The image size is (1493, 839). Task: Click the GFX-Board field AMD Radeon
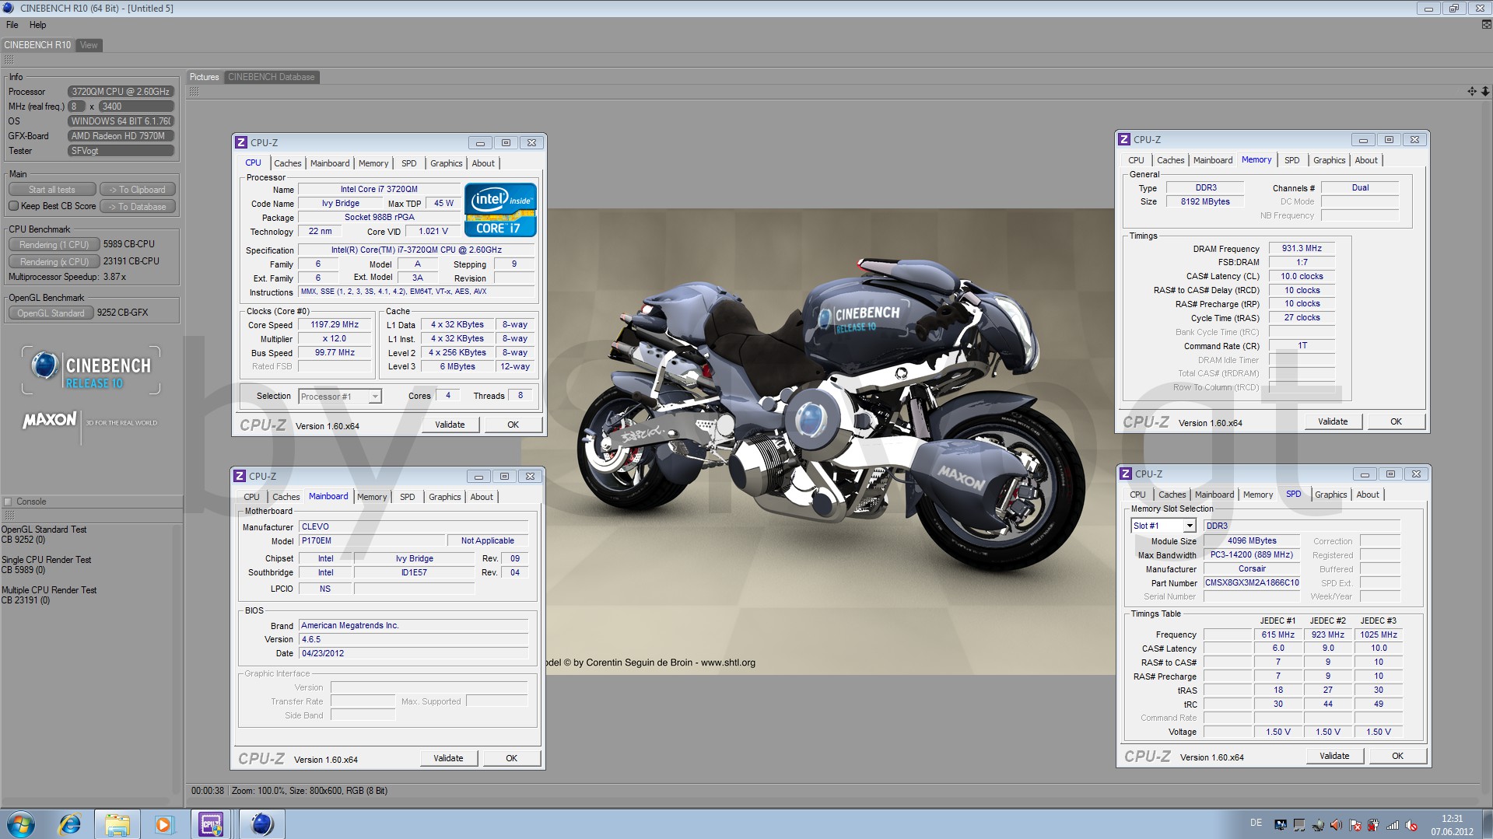pos(121,136)
